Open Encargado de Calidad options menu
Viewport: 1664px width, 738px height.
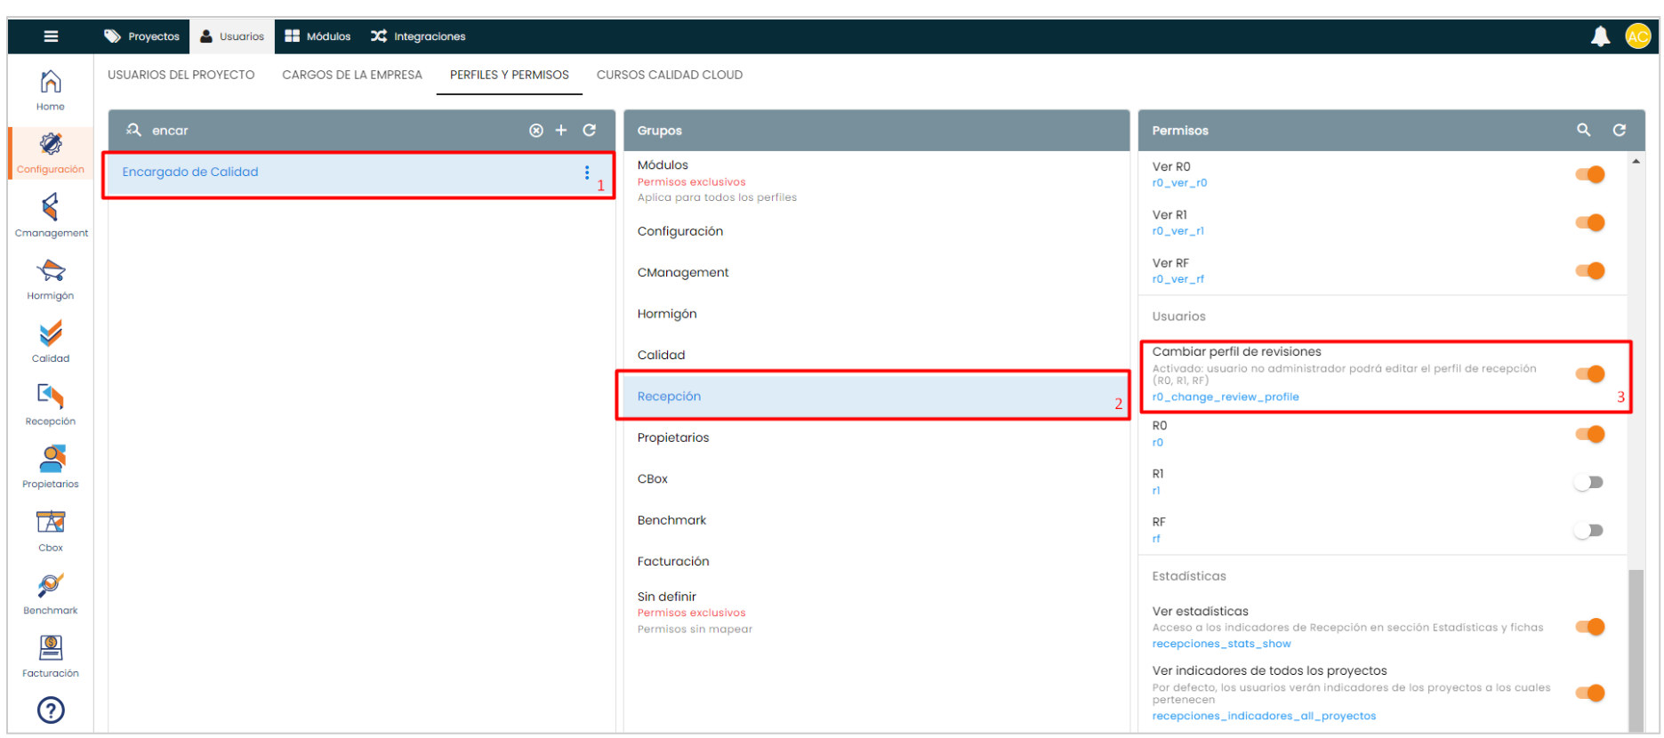(x=587, y=172)
